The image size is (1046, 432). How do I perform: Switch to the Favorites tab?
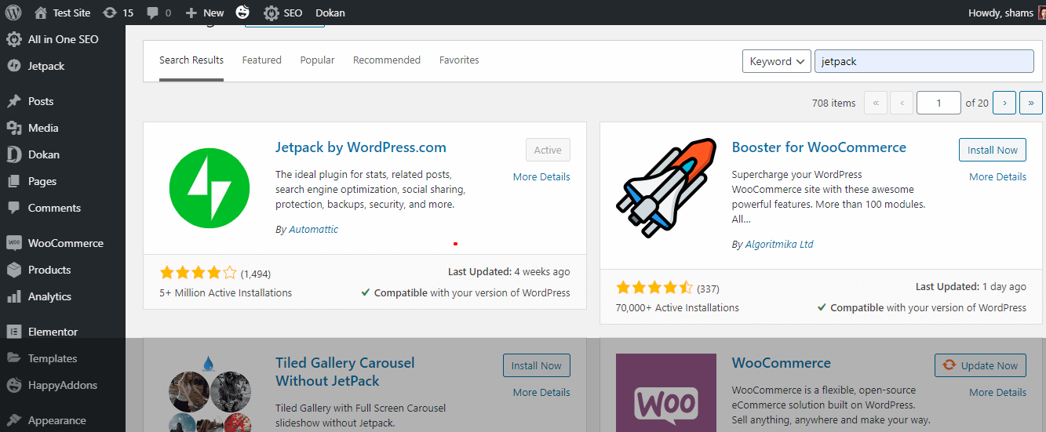click(459, 60)
